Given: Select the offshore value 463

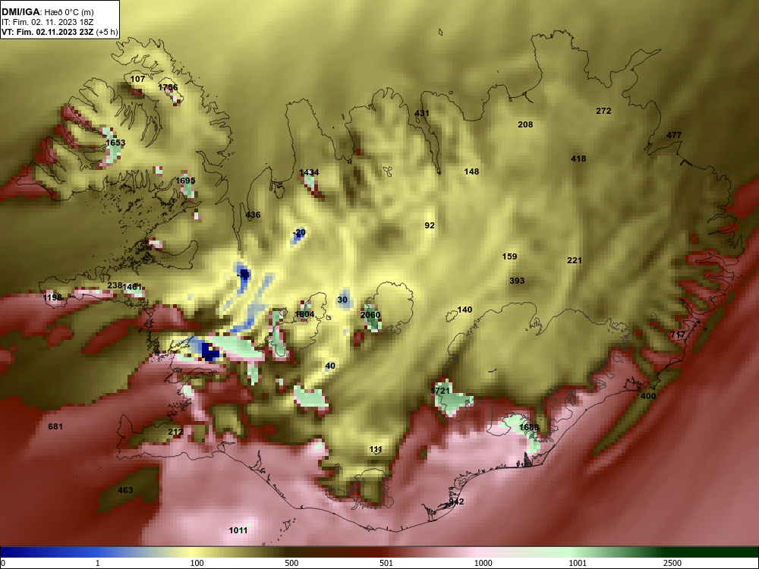Looking at the screenshot, I should click(x=125, y=490).
